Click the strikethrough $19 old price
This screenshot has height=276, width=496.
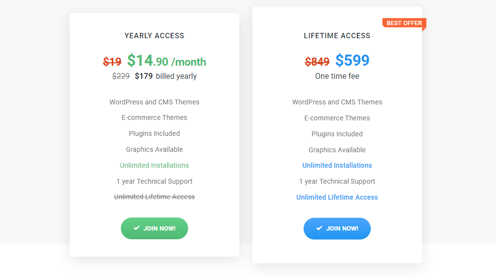coord(112,61)
